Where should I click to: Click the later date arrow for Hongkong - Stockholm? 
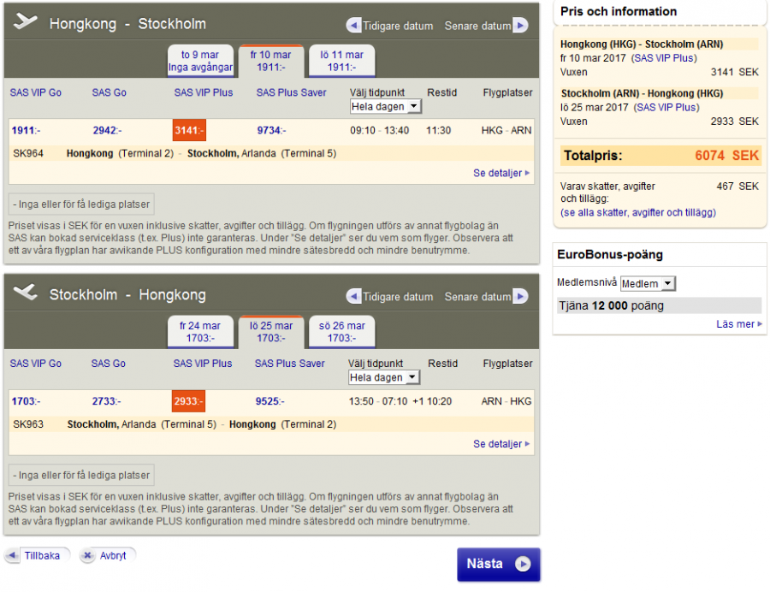point(520,26)
